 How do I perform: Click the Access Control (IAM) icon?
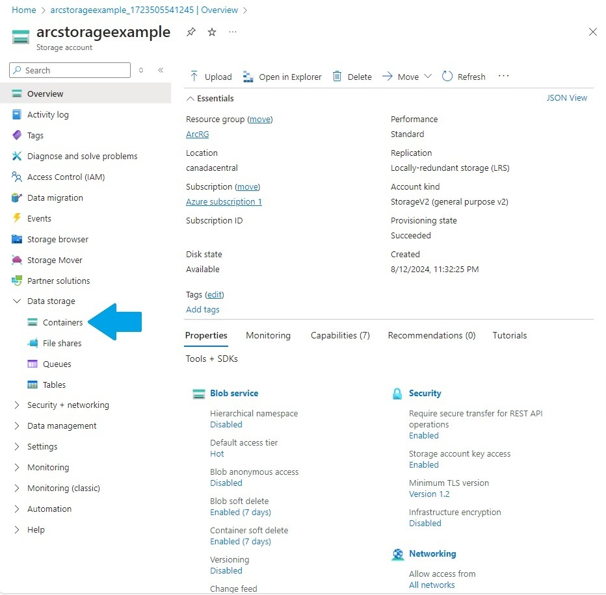click(x=17, y=177)
